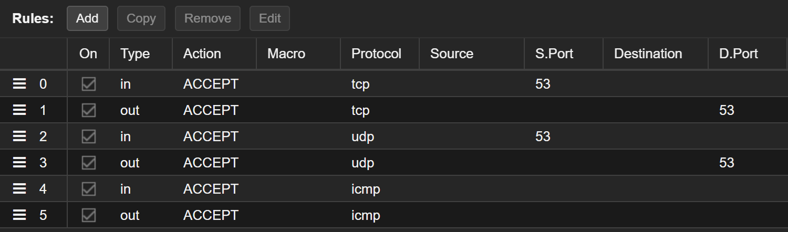Click the drag handle icon of rule 5
Viewport: 788px width, 232px height.
[x=19, y=215]
